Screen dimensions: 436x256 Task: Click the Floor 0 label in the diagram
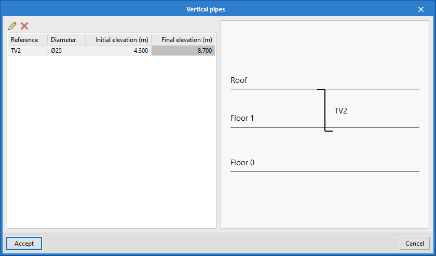point(242,163)
